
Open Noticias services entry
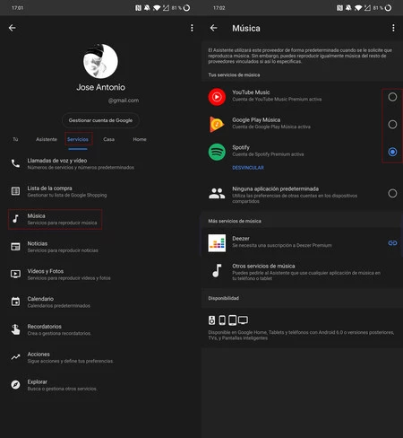tap(63, 247)
